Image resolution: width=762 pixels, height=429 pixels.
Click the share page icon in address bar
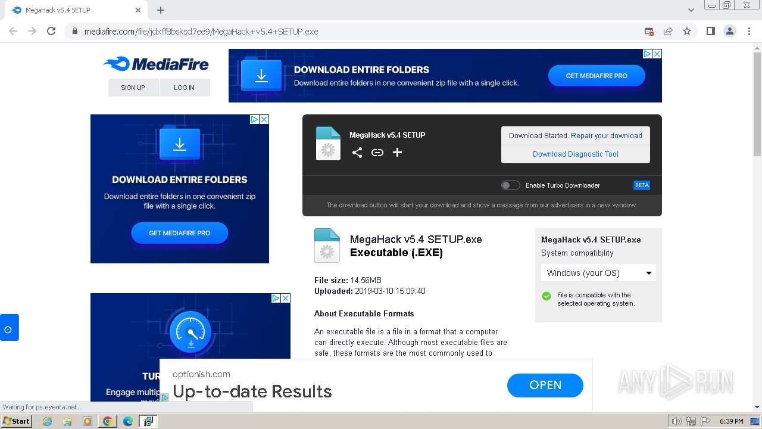668,31
